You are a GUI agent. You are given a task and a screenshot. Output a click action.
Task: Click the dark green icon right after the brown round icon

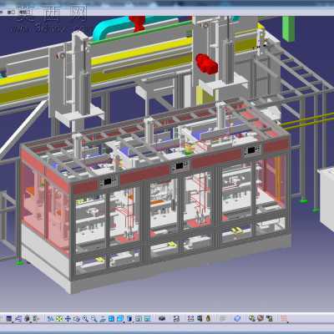[x=269, y=318]
